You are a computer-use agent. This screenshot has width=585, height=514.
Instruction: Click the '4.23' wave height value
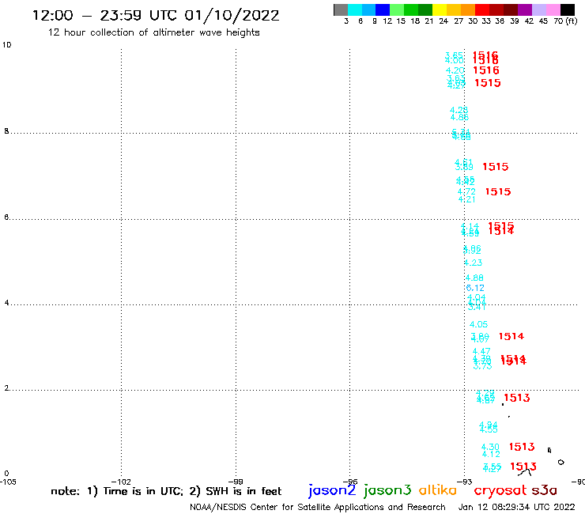tap(473, 263)
